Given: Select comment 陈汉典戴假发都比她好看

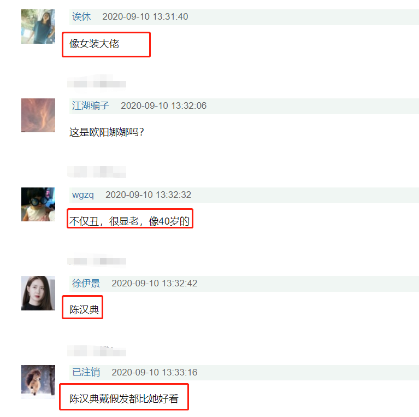Looking at the screenshot, I should 123,399.
